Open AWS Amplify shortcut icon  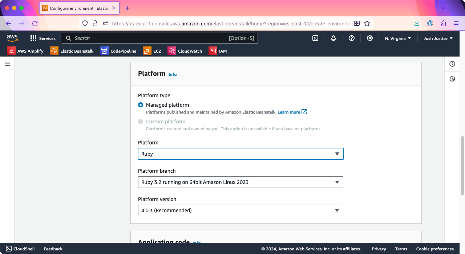(x=11, y=51)
